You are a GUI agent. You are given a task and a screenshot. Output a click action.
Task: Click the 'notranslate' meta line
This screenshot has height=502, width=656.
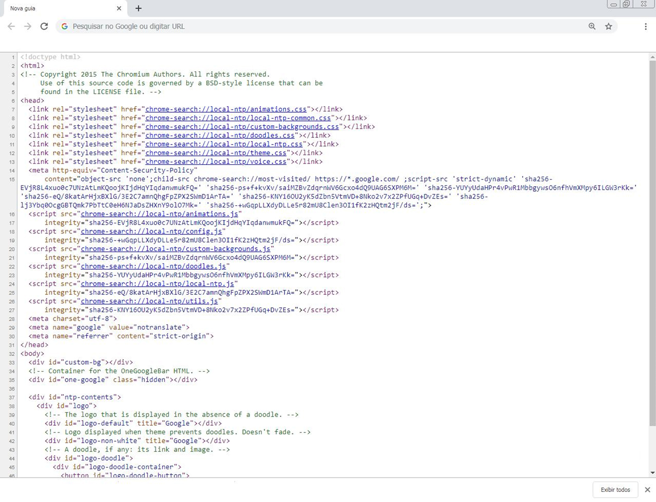click(x=109, y=327)
